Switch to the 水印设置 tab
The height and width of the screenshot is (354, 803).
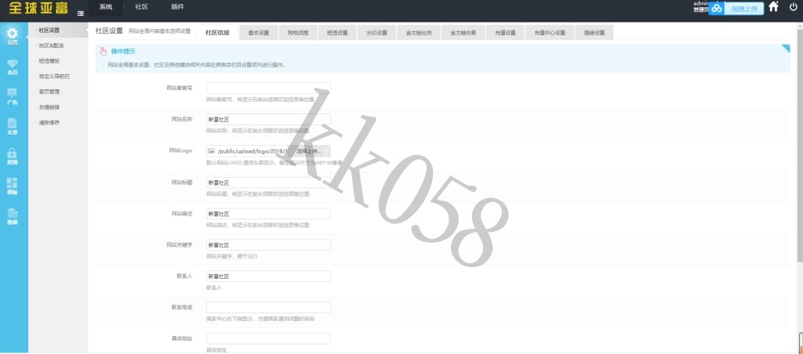tap(377, 32)
